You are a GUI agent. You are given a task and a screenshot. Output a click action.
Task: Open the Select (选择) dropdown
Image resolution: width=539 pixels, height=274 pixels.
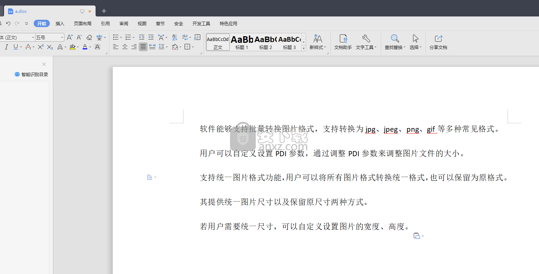[x=415, y=42]
